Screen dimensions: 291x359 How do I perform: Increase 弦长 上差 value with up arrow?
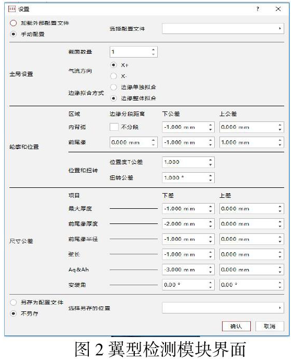(280, 252)
